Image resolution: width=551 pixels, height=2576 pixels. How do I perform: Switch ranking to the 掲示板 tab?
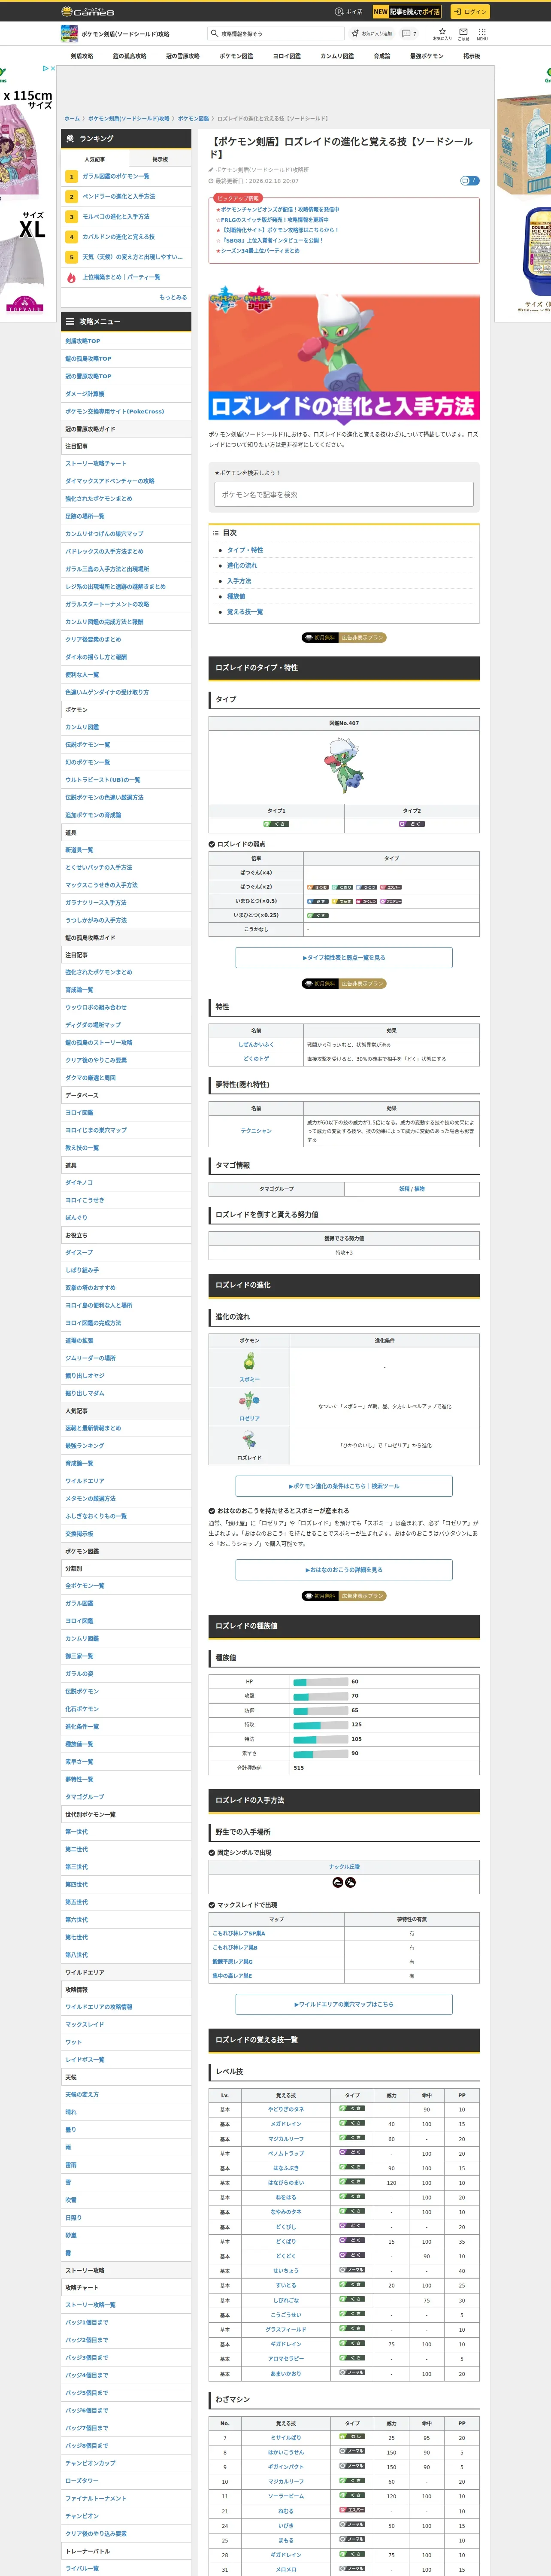click(x=160, y=159)
